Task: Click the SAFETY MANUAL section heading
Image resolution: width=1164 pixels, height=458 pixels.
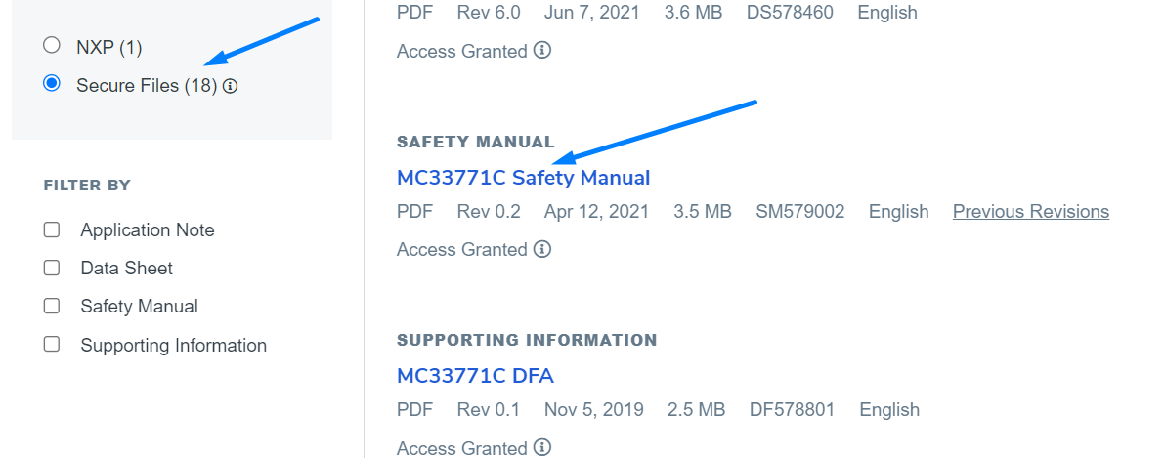Action: coord(475,142)
